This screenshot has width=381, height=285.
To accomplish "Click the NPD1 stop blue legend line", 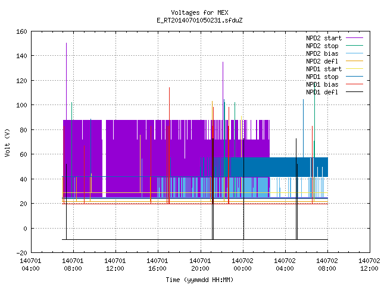I will [354, 77].
